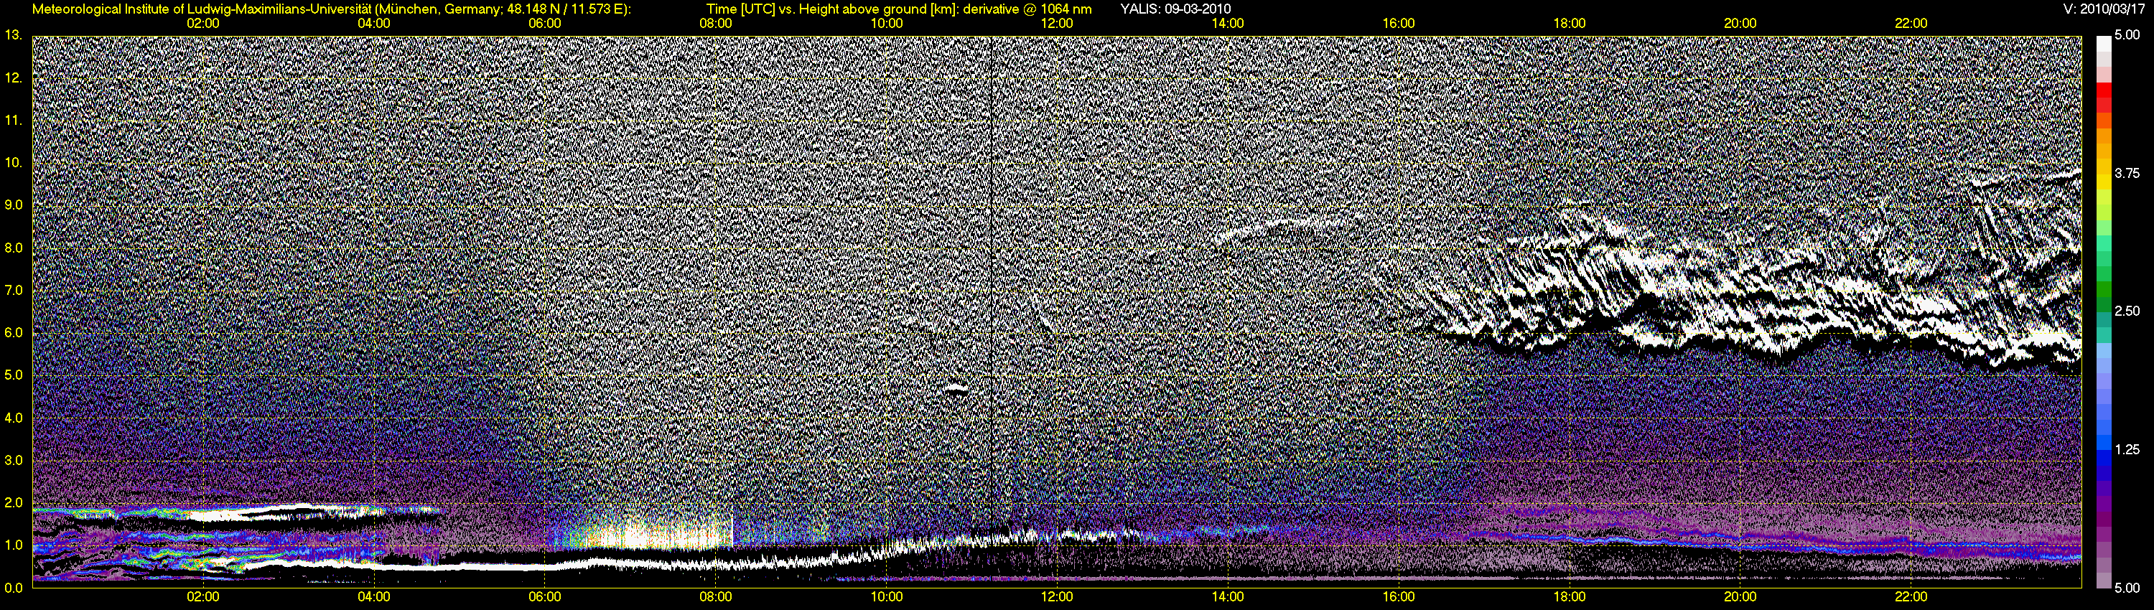Click the 06:00 label on the bottom time axis
The image size is (2154, 610).
(544, 596)
